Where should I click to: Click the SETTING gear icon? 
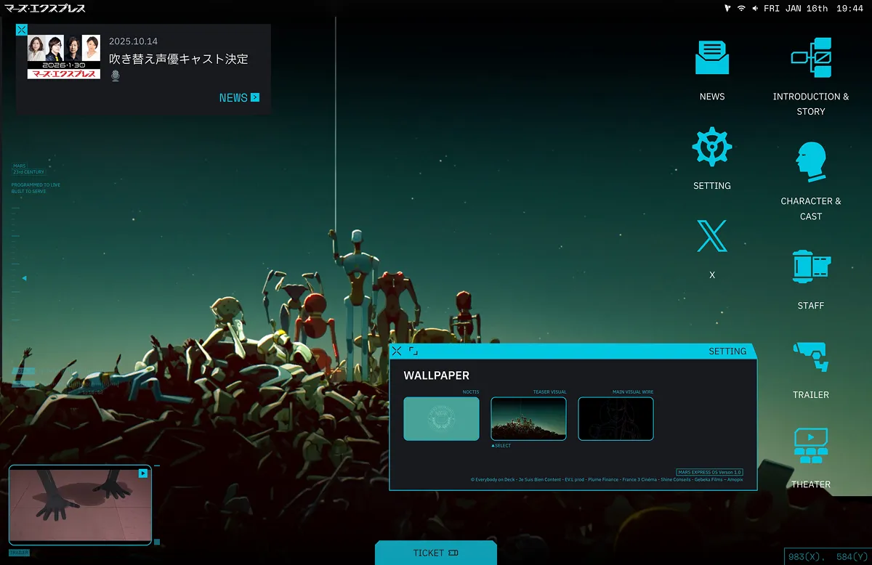click(711, 147)
